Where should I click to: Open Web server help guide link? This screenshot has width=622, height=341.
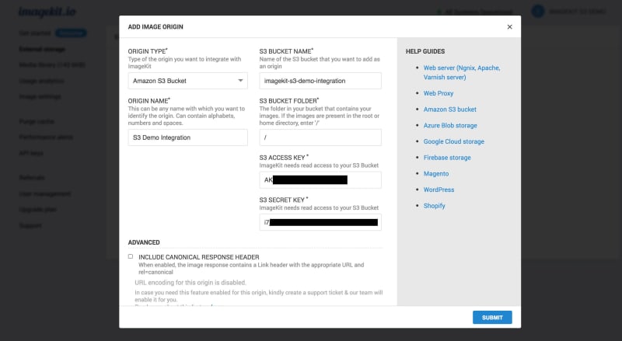click(462, 72)
